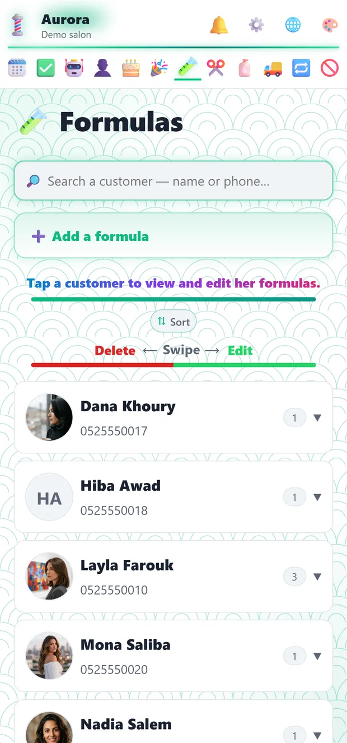Viewport: 347px width, 743px height.
Task: Expand Dana Khoury's formulas arrow
Action: 317,417
